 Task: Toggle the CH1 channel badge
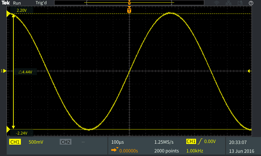(x=15, y=142)
